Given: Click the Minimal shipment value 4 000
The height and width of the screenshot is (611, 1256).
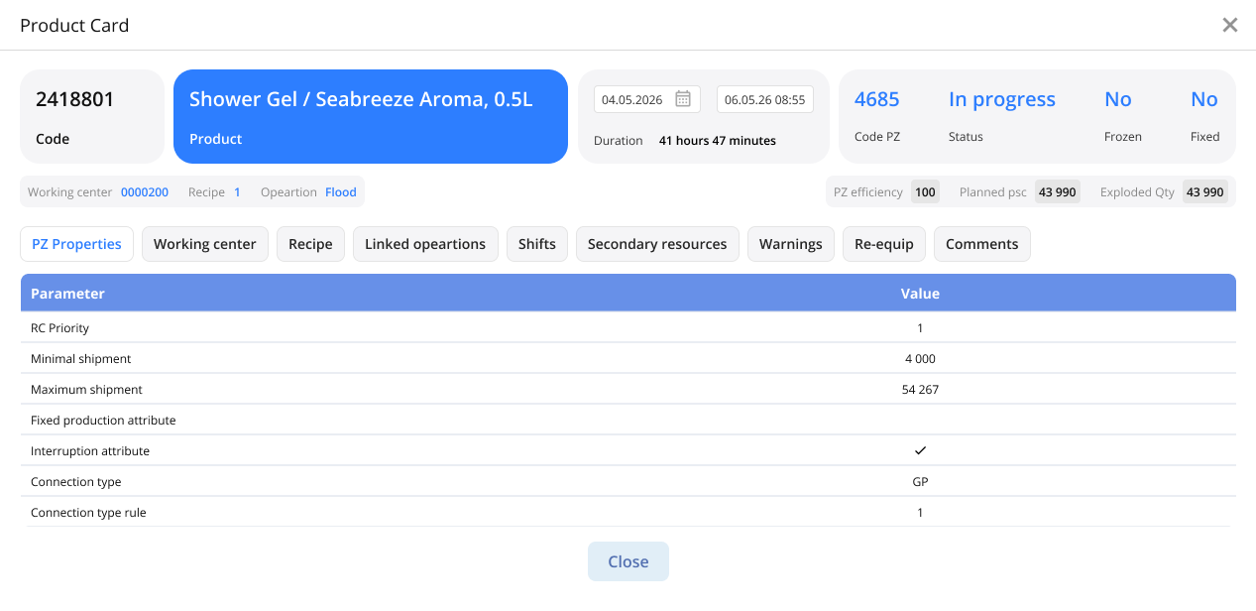Looking at the screenshot, I should point(920,359).
